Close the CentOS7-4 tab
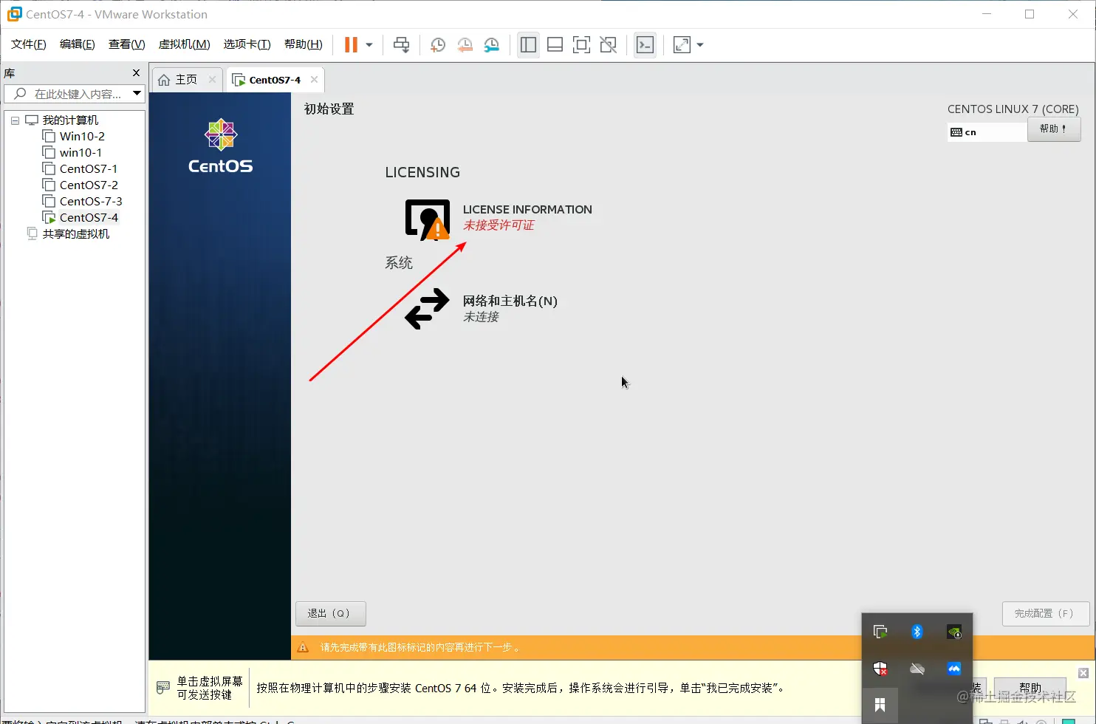The height and width of the screenshot is (724, 1096). coord(314,80)
